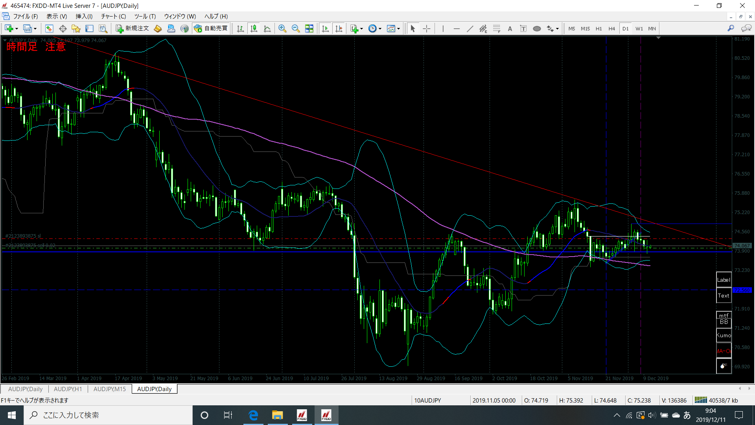
Task: Open the 挿入(I) menu
Action: point(84,16)
